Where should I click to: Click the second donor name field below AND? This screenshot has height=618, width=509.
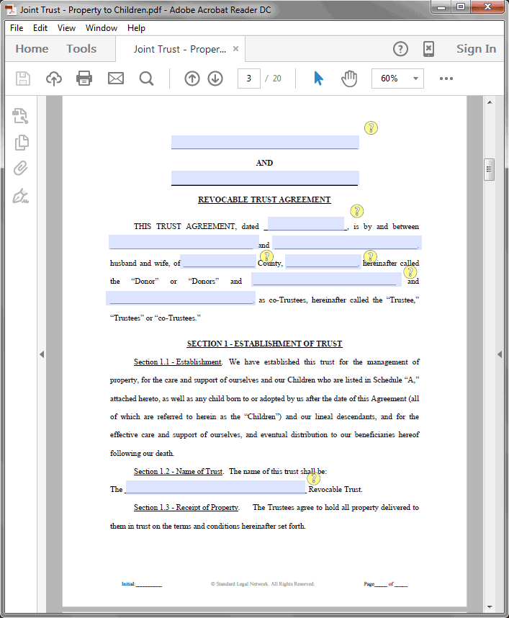click(265, 178)
